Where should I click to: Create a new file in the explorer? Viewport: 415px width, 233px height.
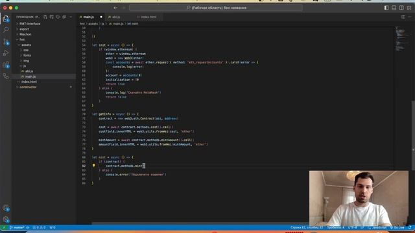pyautogui.click(x=45, y=17)
